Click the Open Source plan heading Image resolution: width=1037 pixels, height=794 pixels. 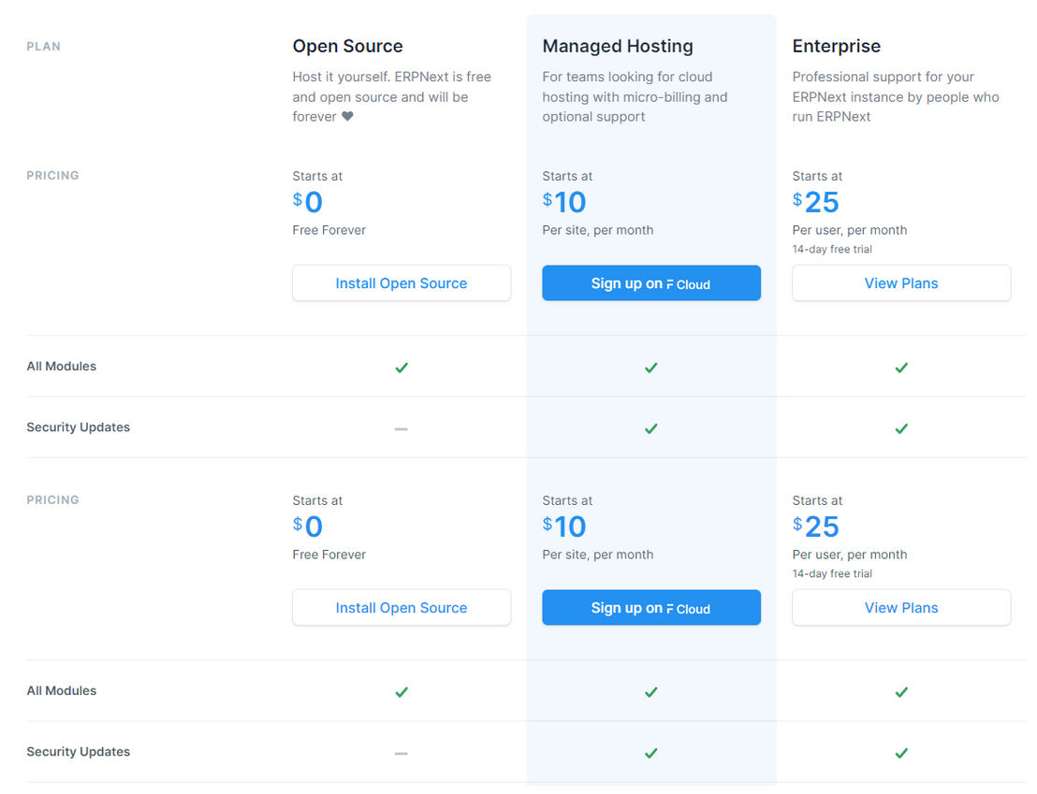pyautogui.click(x=348, y=46)
